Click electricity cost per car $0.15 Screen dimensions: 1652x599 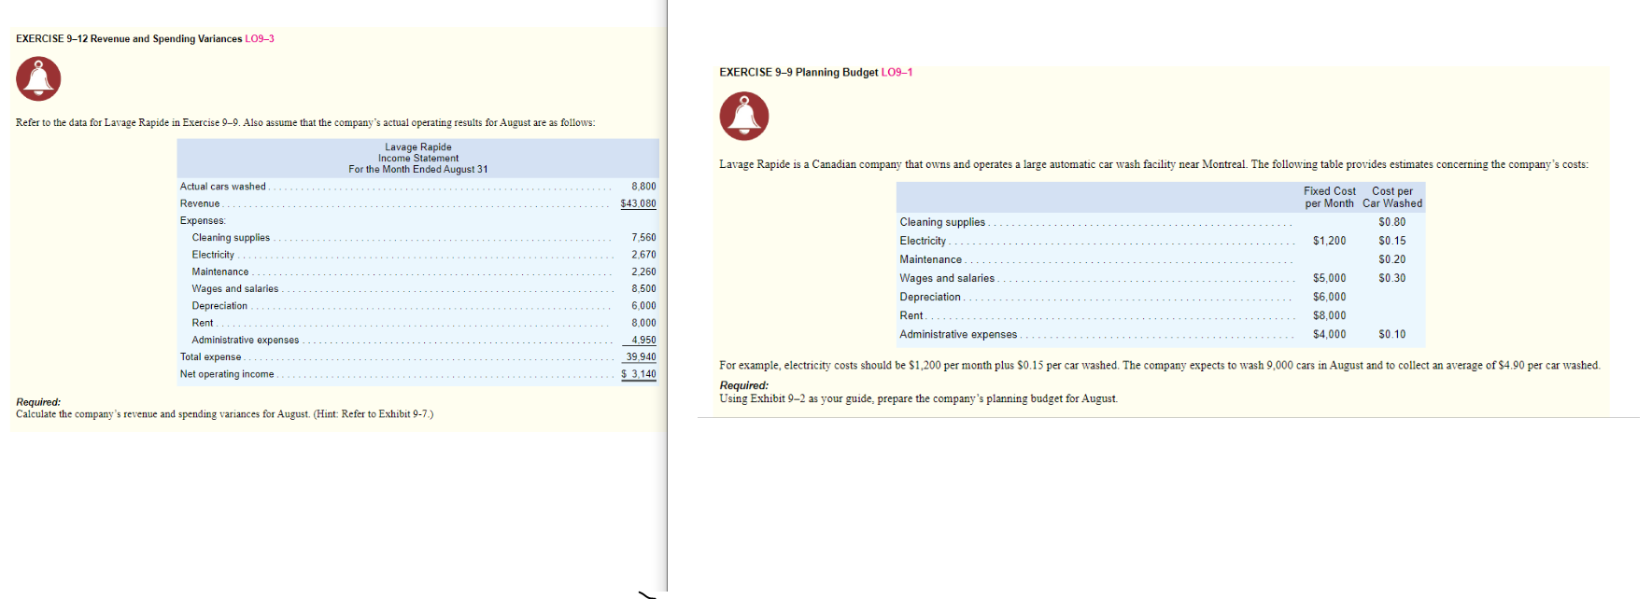click(x=1391, y=241)
